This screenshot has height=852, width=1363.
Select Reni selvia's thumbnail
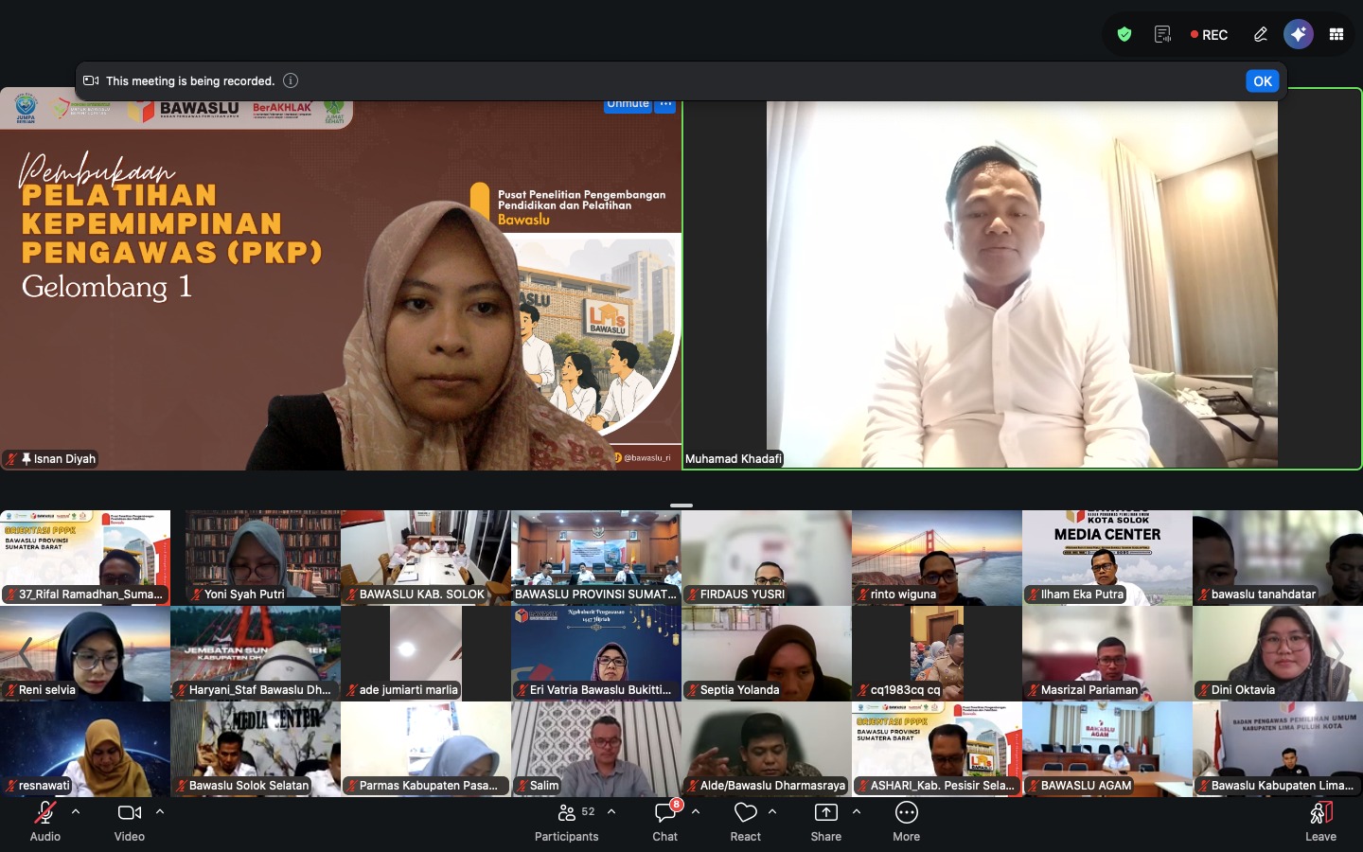point(85,653)
